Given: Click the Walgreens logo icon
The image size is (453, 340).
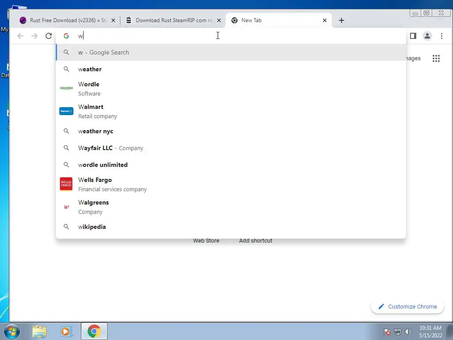Looking at the screenshot, I should click(x=66, y=207).
